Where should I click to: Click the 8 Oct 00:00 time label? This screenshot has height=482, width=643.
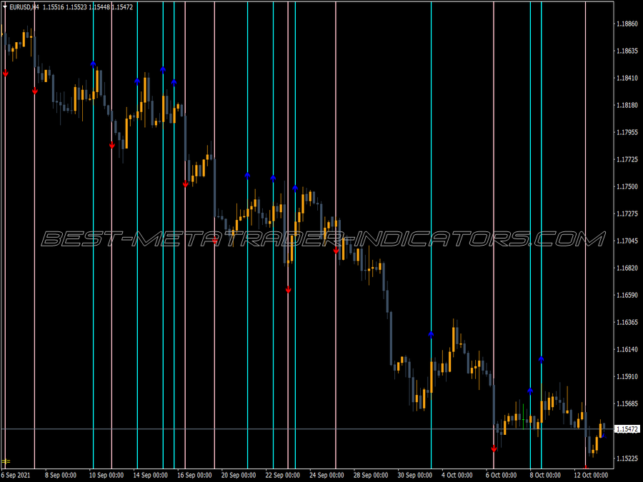[x=545, y=475]
